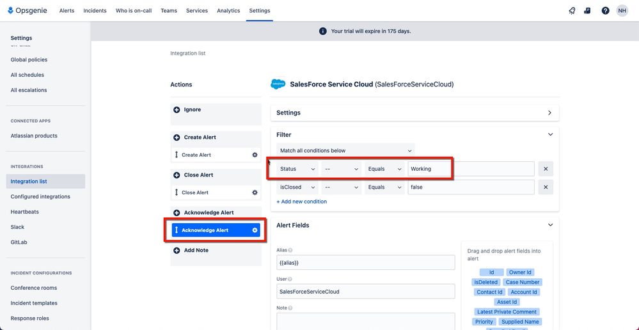Image resolution: width=639 pixels, height=330 pixels.
Task: Click the Integration list breadcrumb
Action: coord(188,53)
